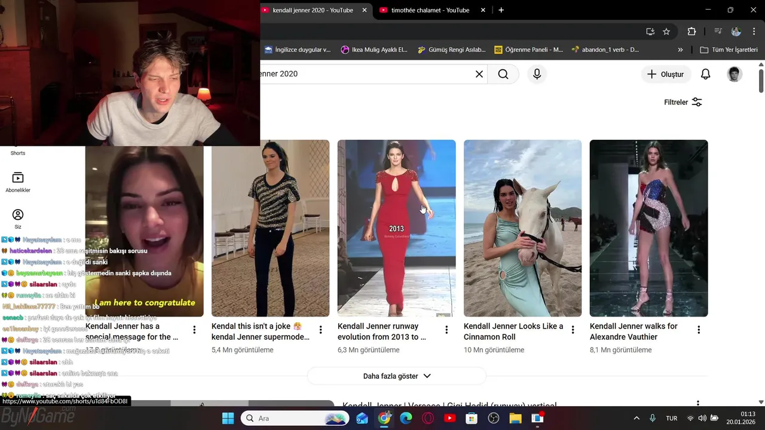Open the Chrome three-dot menu
This screenshot has height=430, width=765.
pyautogui.click(x=753, y=32)
